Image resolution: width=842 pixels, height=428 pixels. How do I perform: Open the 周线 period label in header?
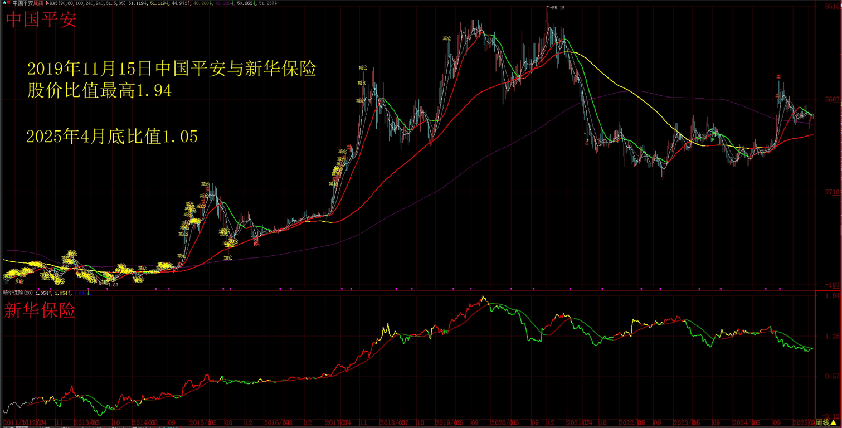click(x=38, y=3)
